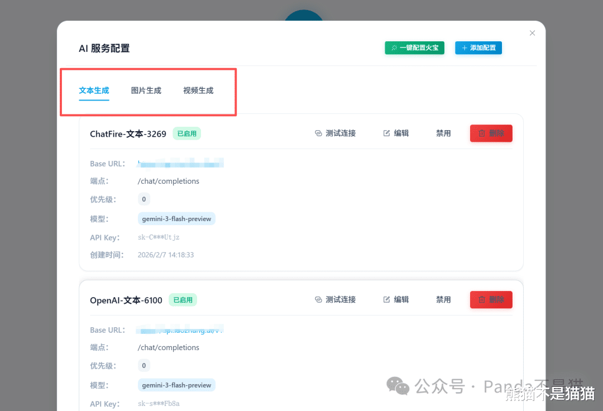
Task: Click OpenAI priority value 0
Action: [x=144, y=366]
